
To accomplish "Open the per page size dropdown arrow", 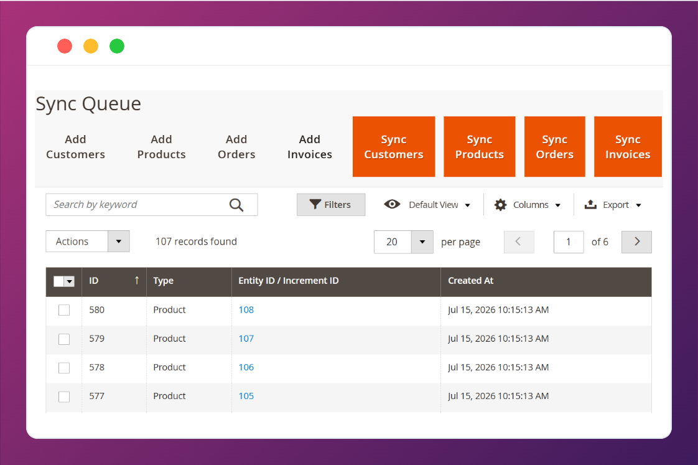I will [x=422, y=242].
